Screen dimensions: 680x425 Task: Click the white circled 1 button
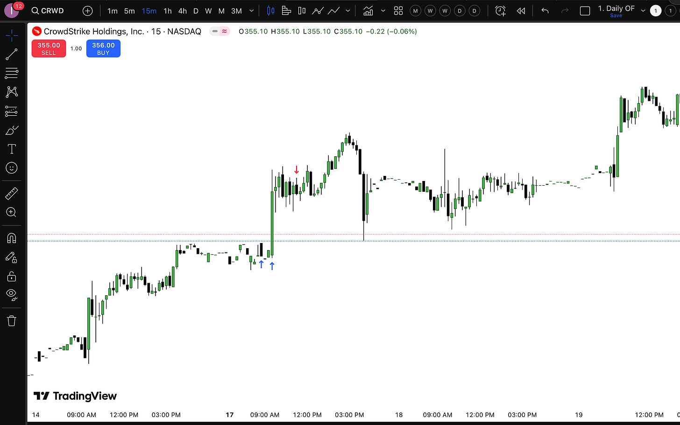pos(656,11)
